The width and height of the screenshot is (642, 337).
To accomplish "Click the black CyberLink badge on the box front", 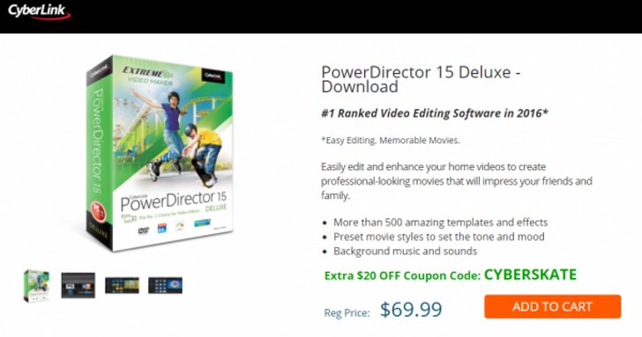I will click(x=213, y=77).
